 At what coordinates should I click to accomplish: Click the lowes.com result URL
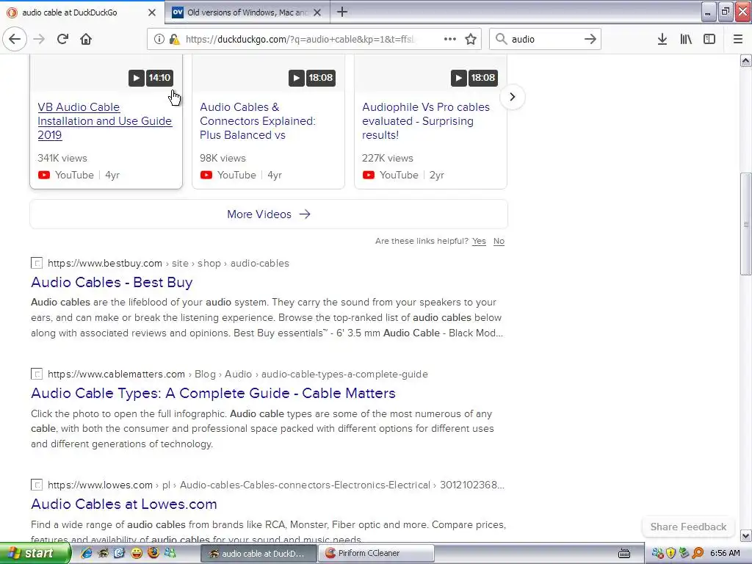click(276, 485)
